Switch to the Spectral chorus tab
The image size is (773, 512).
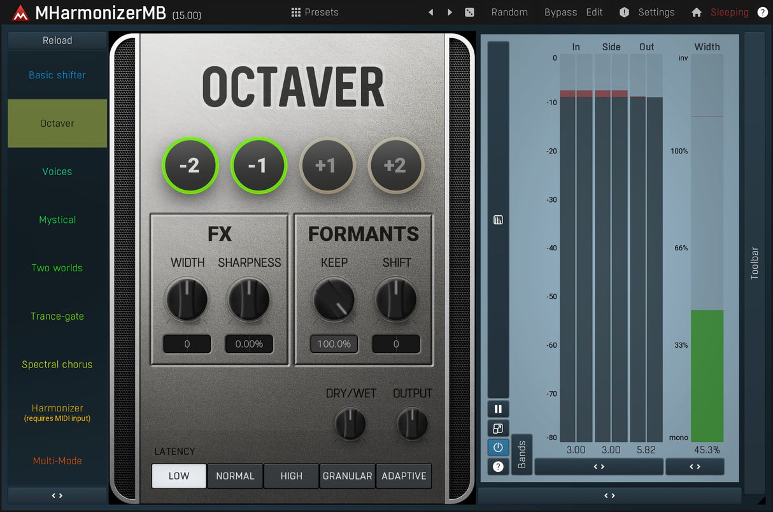[x=57, y=364]
